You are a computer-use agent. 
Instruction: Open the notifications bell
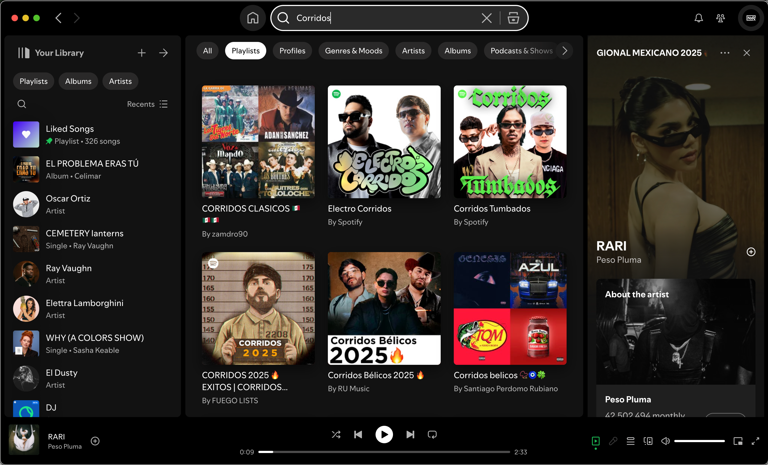[699, 18]
